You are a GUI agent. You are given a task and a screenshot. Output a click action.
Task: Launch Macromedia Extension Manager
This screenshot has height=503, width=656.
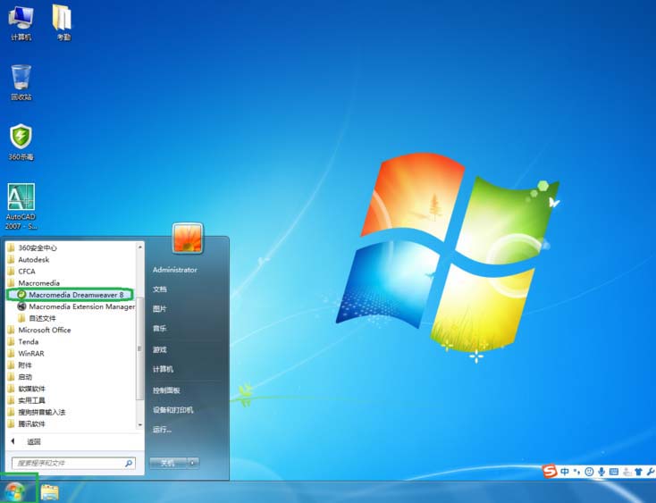pos(75,306)
